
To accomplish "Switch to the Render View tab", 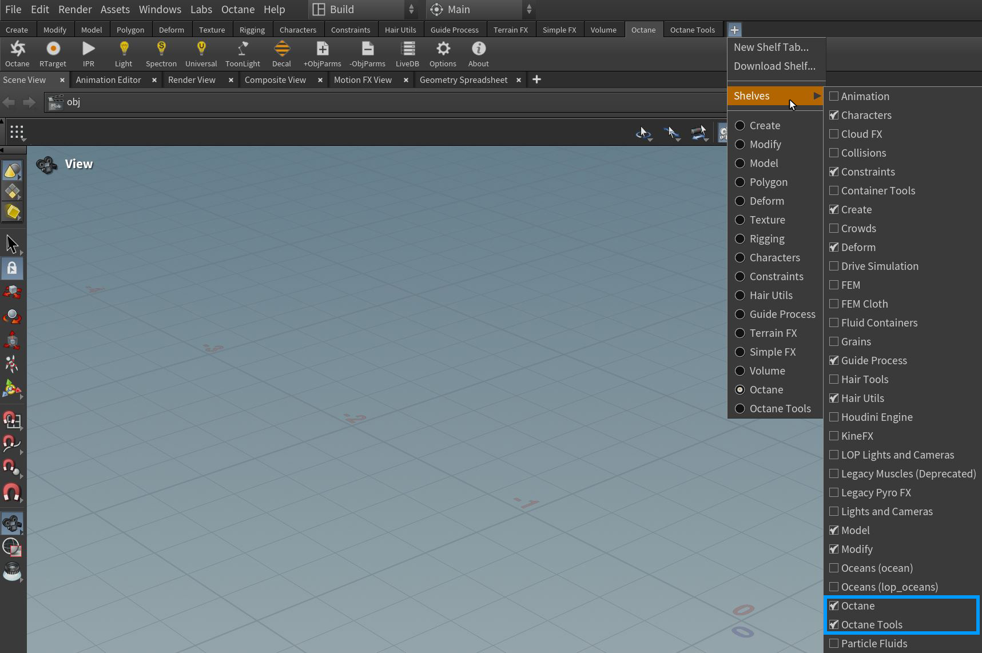I will [x=192, y=80].
